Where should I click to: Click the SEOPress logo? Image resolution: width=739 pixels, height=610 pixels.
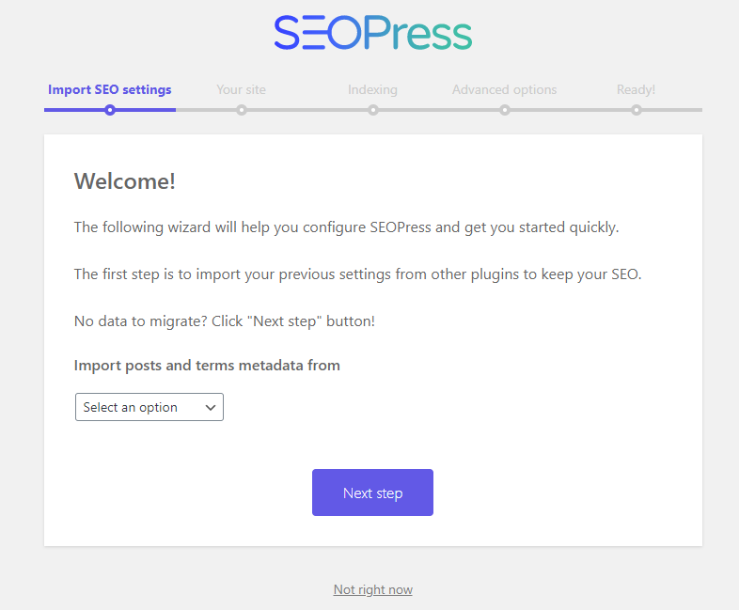click(373, 33)
